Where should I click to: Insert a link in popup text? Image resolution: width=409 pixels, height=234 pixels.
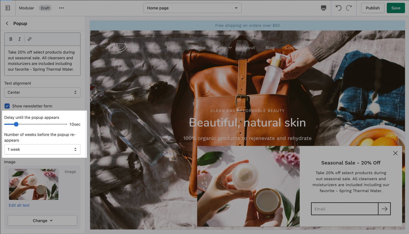click(30, 39)
